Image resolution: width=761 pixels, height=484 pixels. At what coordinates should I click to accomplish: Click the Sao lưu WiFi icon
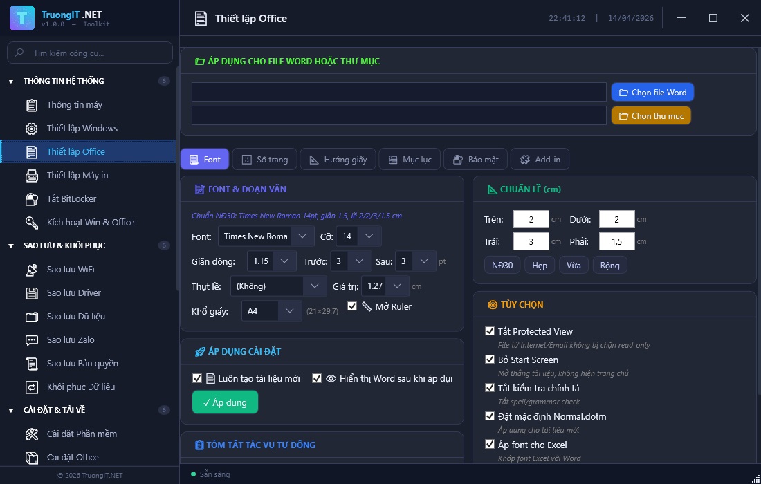(32, 270)
